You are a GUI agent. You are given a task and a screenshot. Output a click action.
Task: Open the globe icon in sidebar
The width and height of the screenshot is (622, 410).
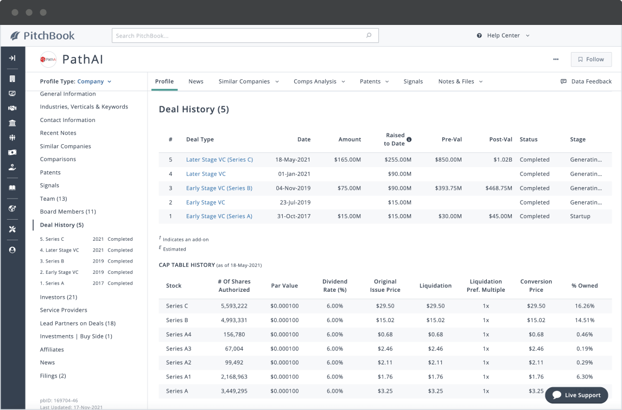coord(12,209)
